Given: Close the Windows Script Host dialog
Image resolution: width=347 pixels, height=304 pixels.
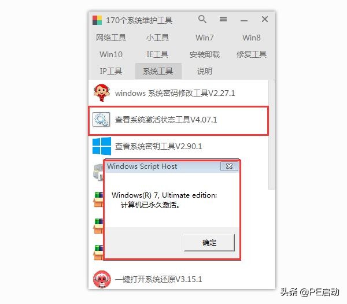Looking at the screenshot, I should (229, 166).
